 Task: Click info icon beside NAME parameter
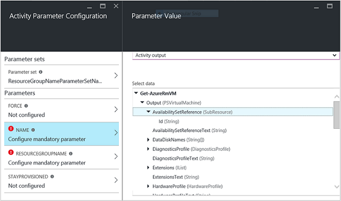33,130
